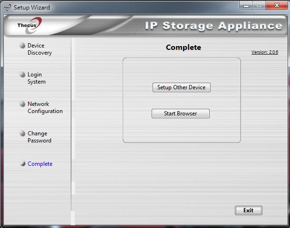290x228 pixels.
Task: Close the Setup Wizard window
Action: (277, 5)
